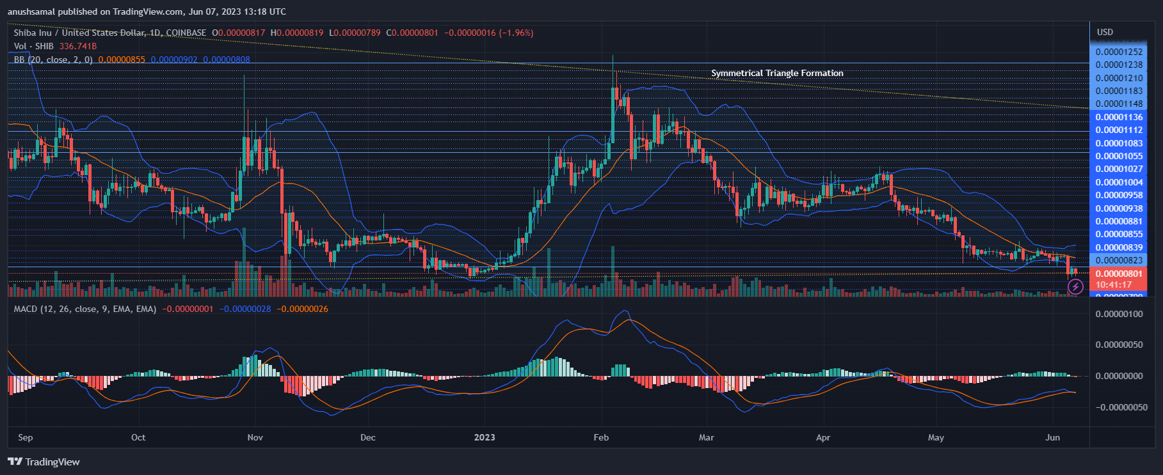Select the Symmetrical Triangle Formation text label
Screen dimensions: 1163x475
point(777,74)
